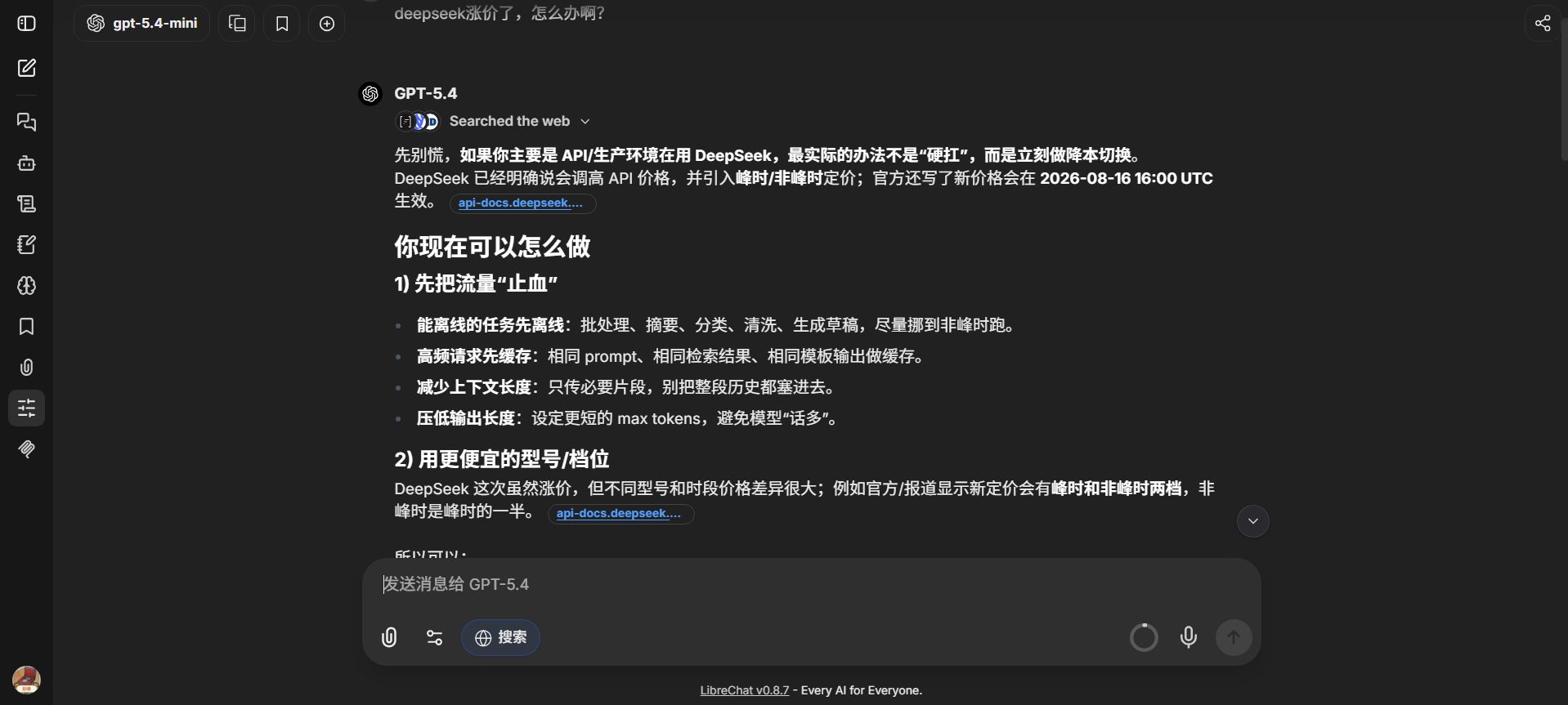
Task: Focus the message input field
Action: tap(811, 584)
